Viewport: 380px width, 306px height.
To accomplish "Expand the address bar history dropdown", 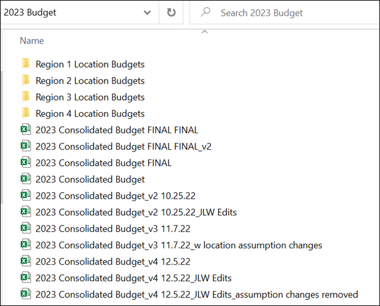I will [147, 13].
